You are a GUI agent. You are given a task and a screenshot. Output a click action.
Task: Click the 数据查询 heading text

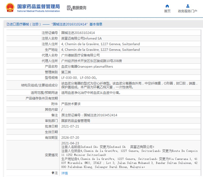pos(79,8)
